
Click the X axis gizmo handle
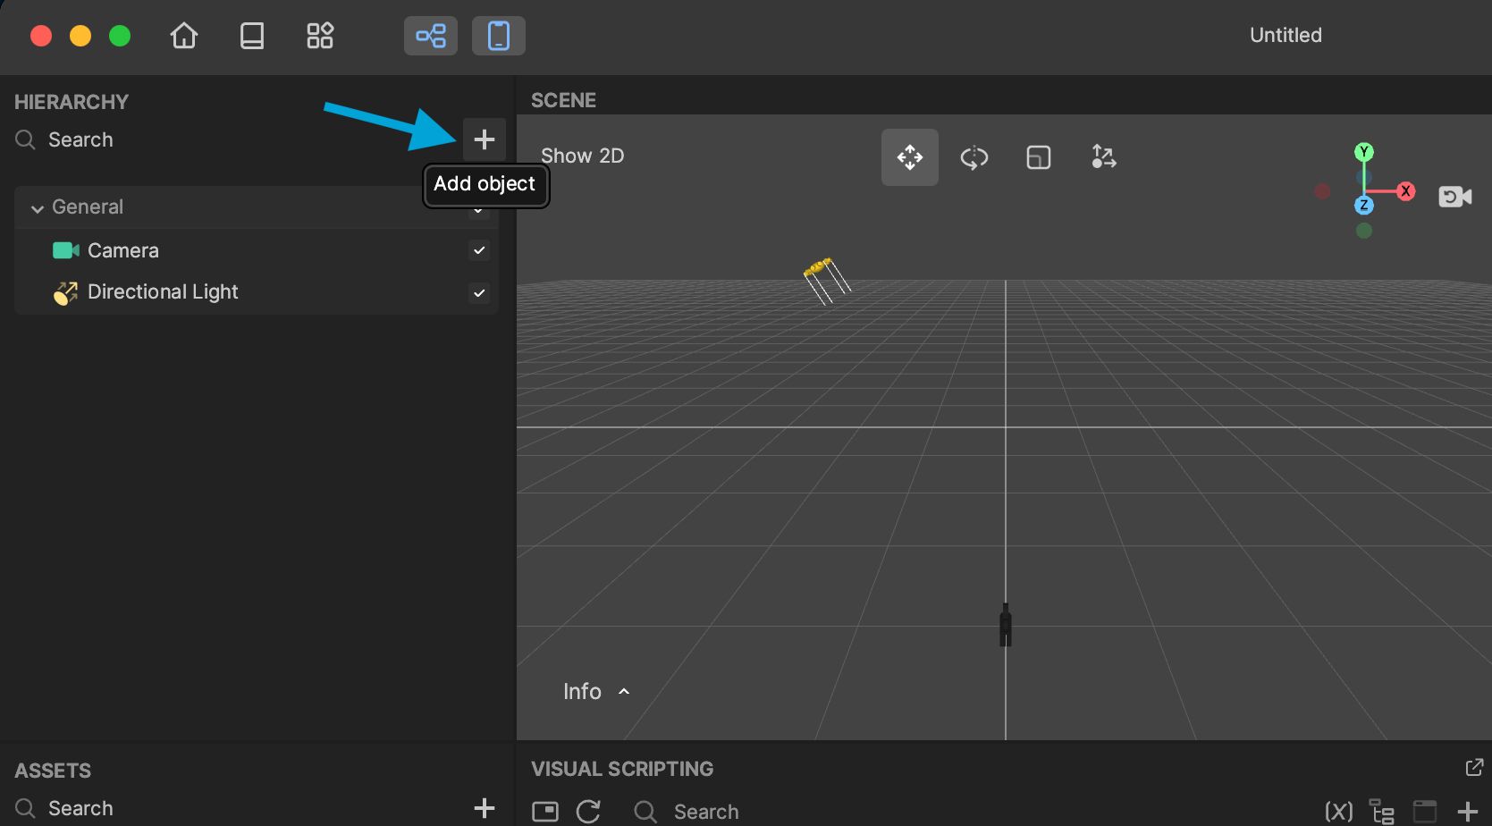pyautogui.click(x=1406, y=191)
